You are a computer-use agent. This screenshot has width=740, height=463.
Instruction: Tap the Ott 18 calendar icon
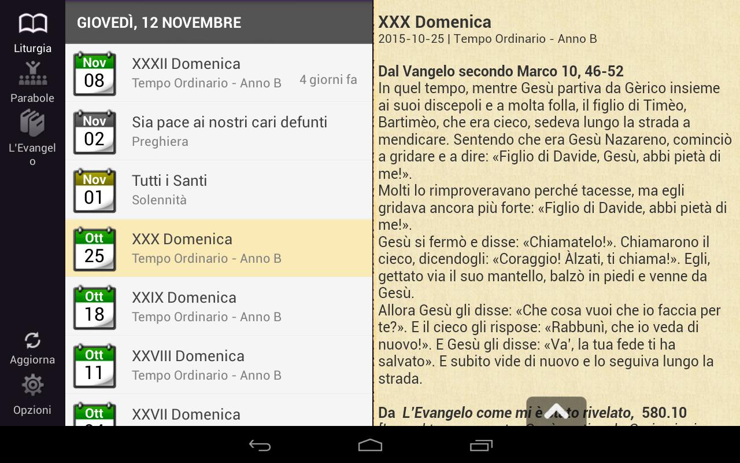pyautogui.click(x=94, y=307)
